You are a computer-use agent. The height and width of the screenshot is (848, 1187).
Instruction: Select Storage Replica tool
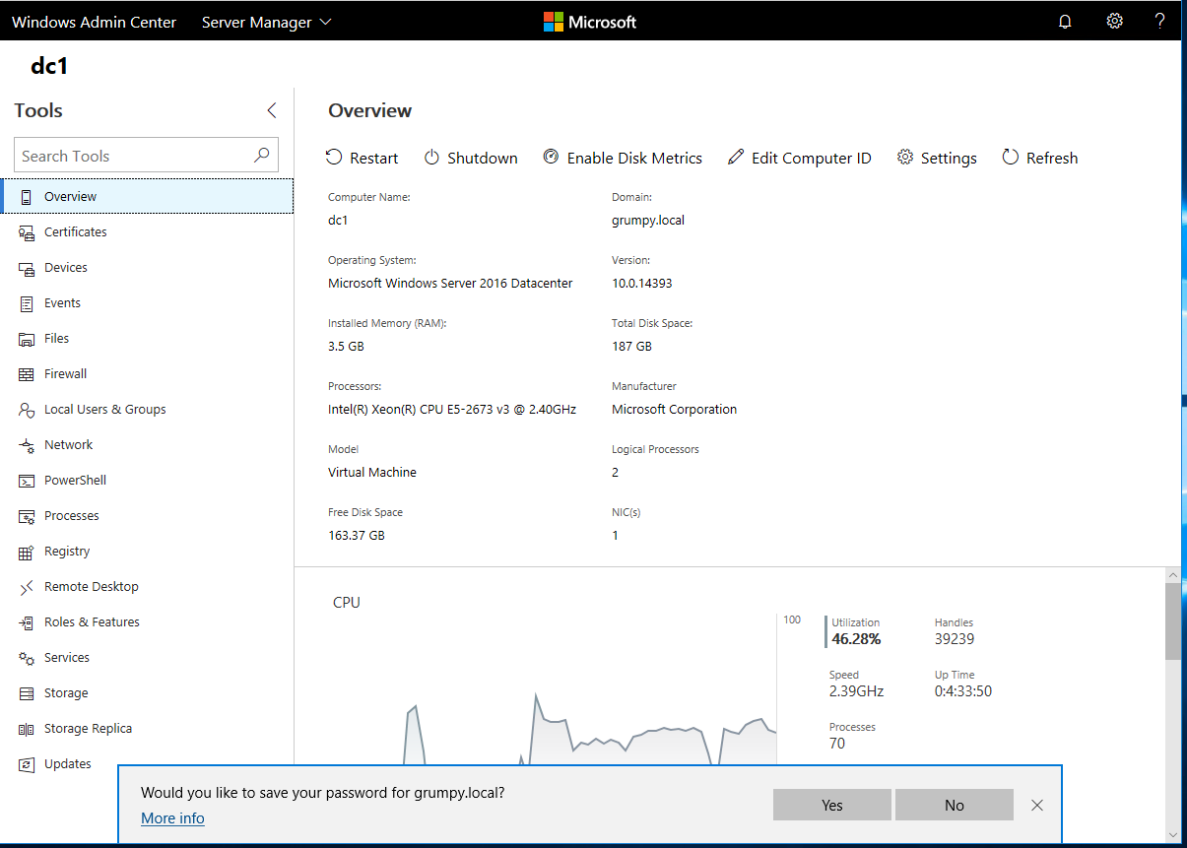tap(147, 729)
